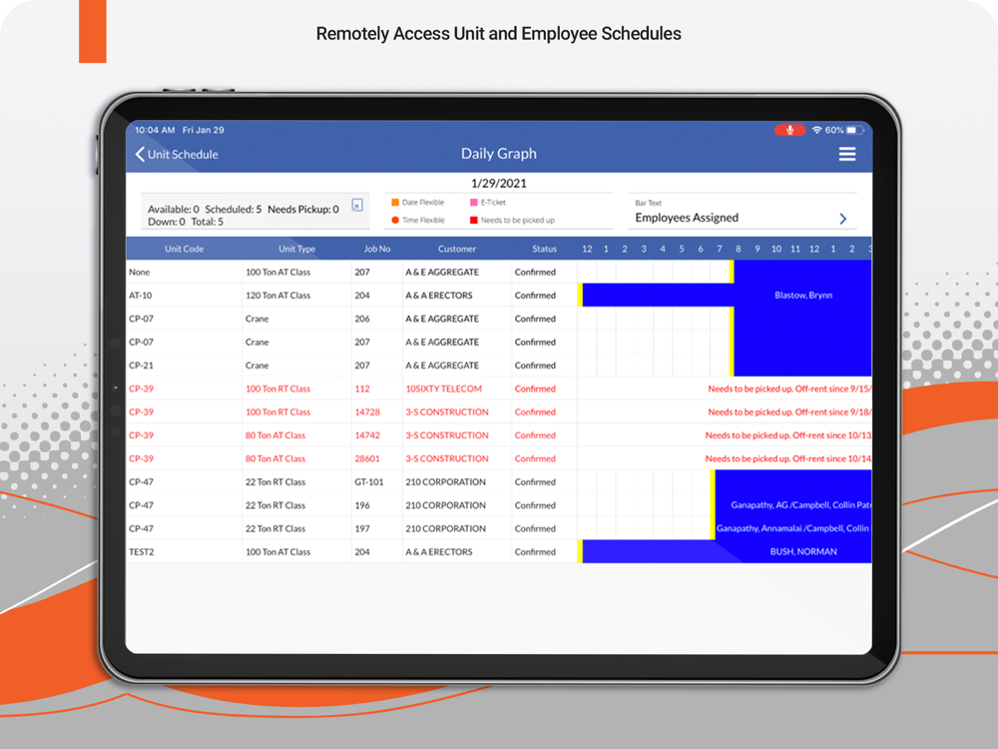The image size is (998, 749).
Task: Sort by Status column header
Action: coord(544,249)
